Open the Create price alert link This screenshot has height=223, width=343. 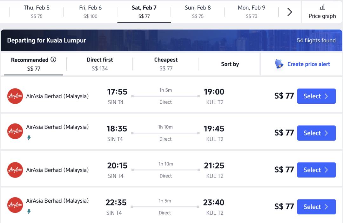coord(309,64)
